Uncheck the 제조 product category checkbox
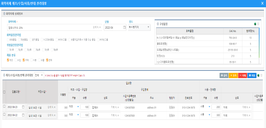Image resolution: width=266 pixels, height=128 pixels. pos(8,60)
